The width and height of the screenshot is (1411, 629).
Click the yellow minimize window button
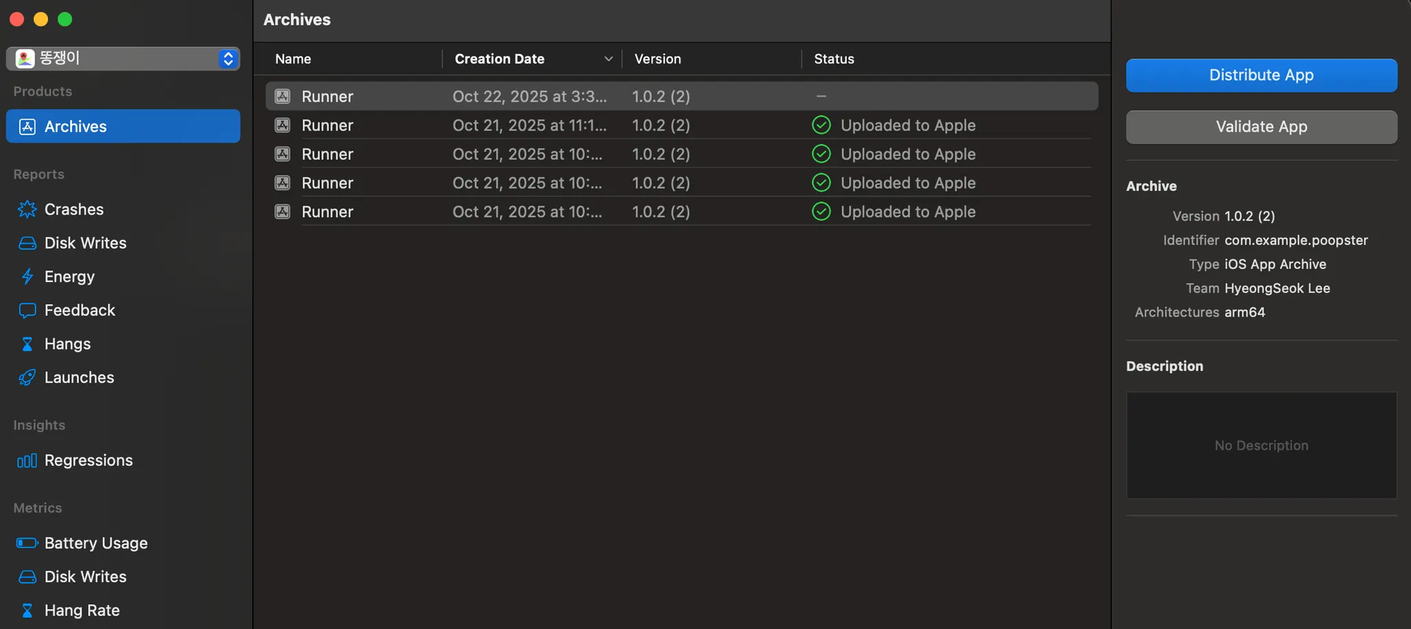tap(41, 19)
